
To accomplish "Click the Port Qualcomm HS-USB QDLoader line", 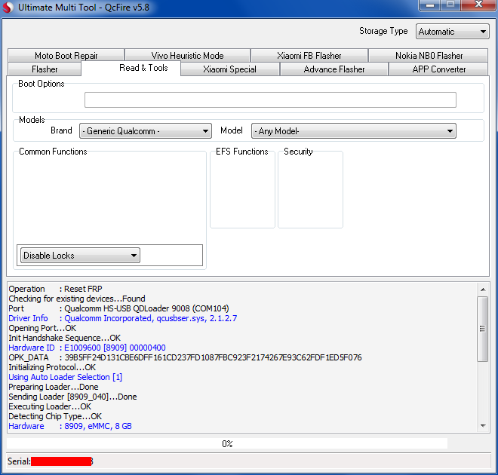I will point(118,308).
